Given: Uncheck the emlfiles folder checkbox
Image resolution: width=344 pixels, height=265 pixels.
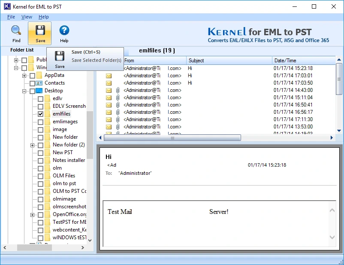Looking at the screenshot, I should [x=40, y=114].
